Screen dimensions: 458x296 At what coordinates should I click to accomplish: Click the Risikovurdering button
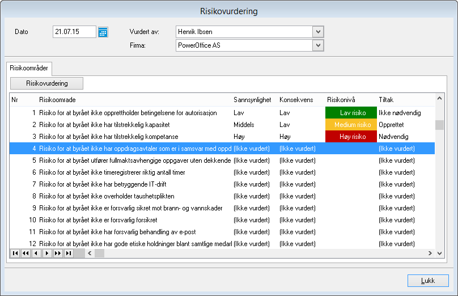click(x=46, y=83)
